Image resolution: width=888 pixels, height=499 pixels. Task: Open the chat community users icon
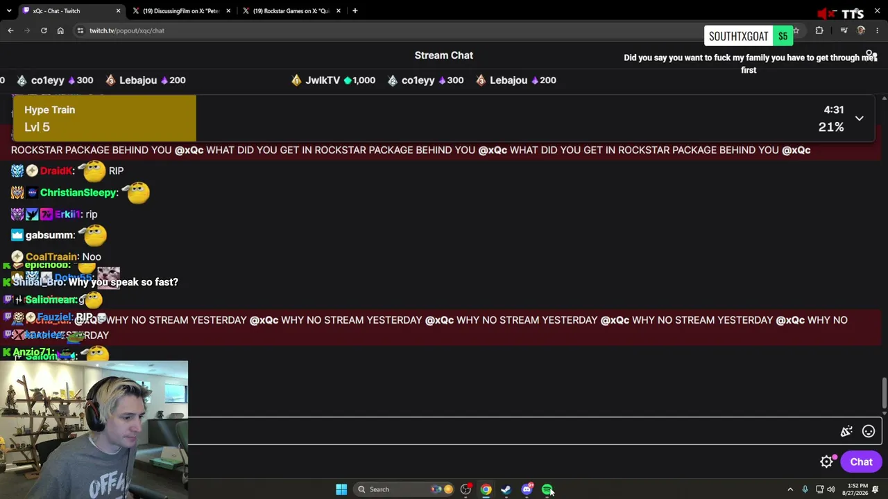click(x=871, y=55)
